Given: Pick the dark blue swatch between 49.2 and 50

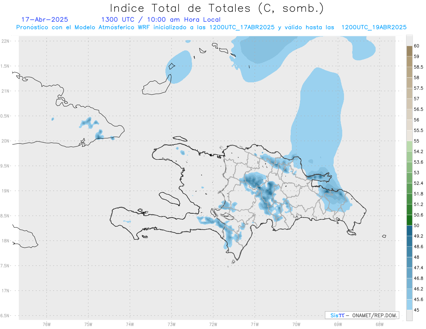Looking at the screenshot, I should coord(409,231).
